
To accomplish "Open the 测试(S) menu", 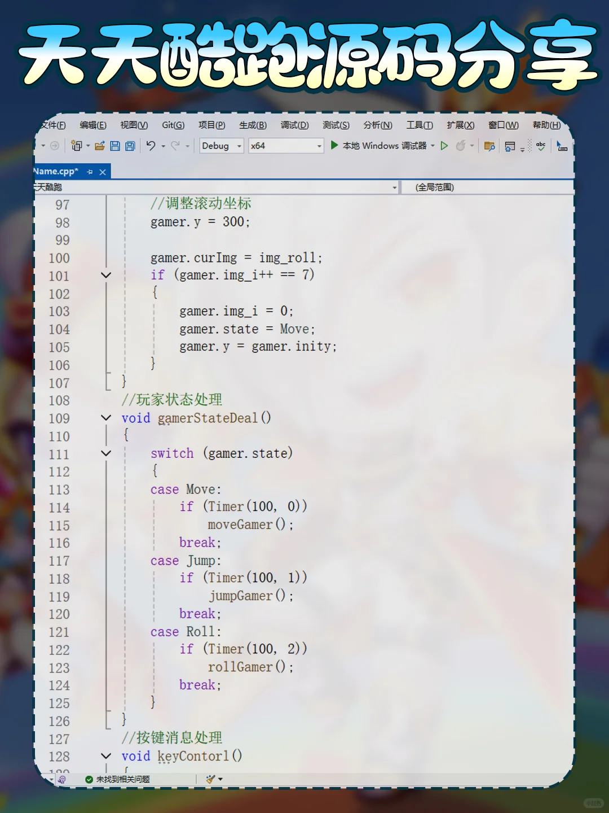I will pyautogui.click(x=336, y=125).
